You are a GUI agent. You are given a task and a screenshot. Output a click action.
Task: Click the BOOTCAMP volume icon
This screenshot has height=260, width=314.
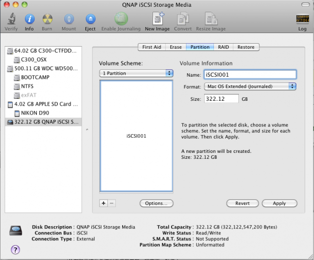pos(17,78)
